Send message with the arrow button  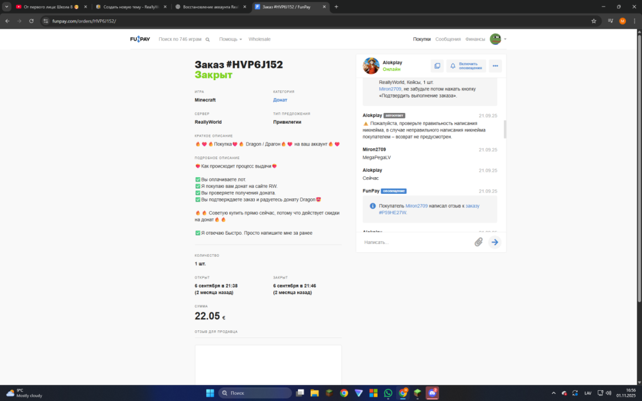click(x=494, y=243)
